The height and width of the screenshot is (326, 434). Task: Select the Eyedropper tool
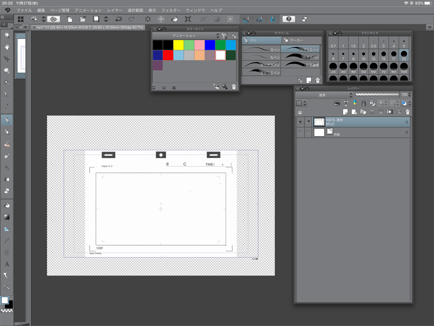click(7, 106)
